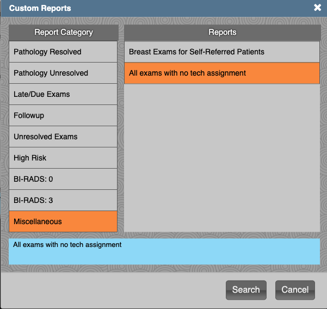Click the blue report description box
Viewport: 327px width, 309px height.
point(164,251)
